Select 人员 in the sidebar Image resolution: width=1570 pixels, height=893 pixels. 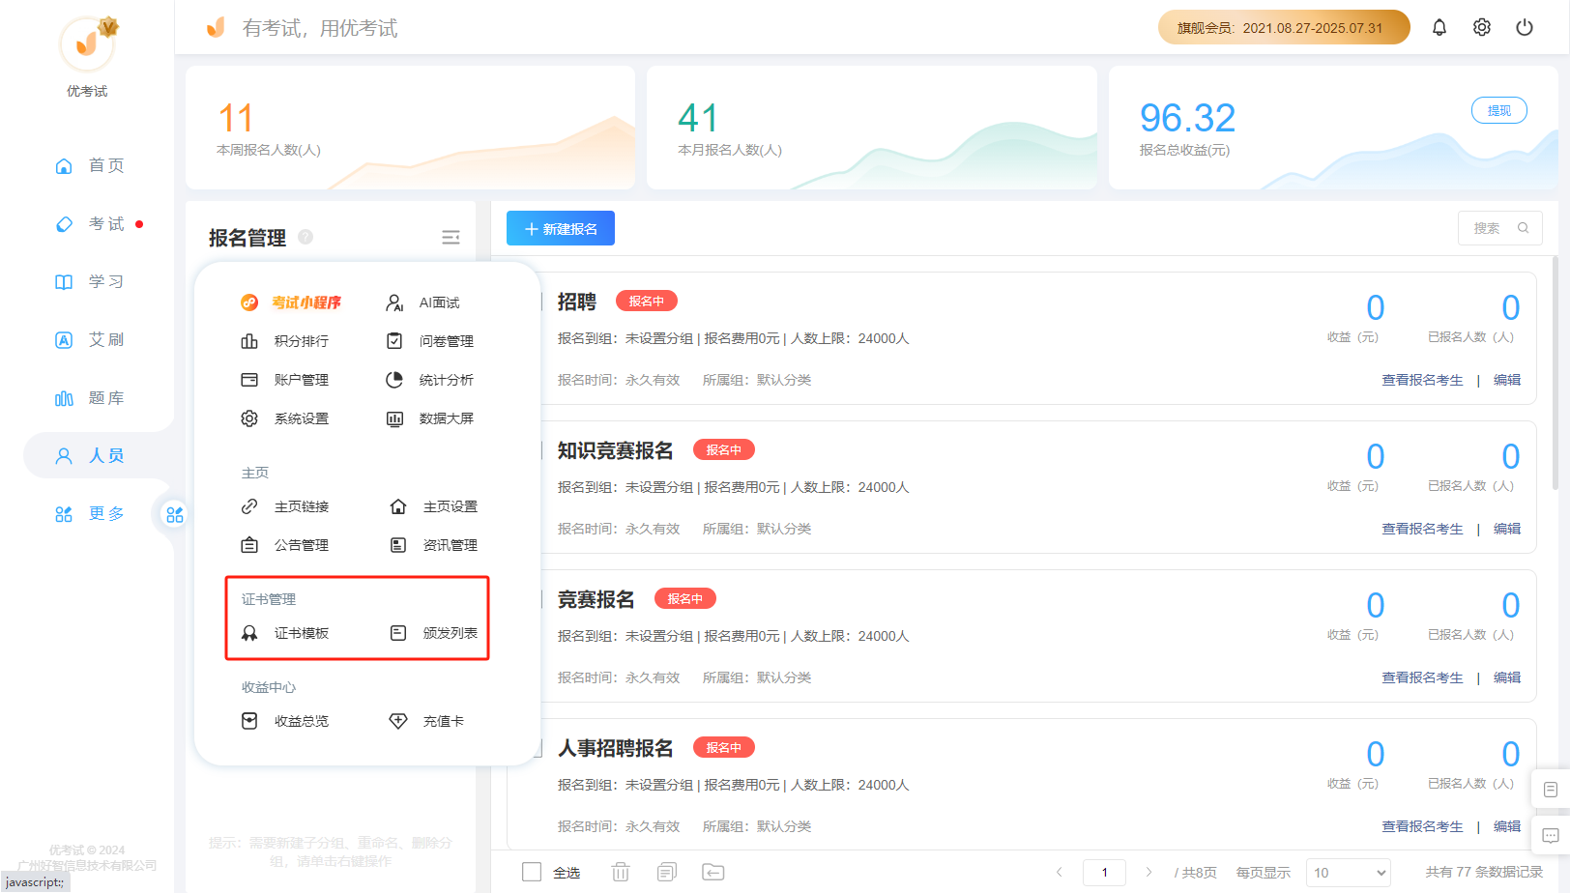pyautogui.click(x=90, y=455)
